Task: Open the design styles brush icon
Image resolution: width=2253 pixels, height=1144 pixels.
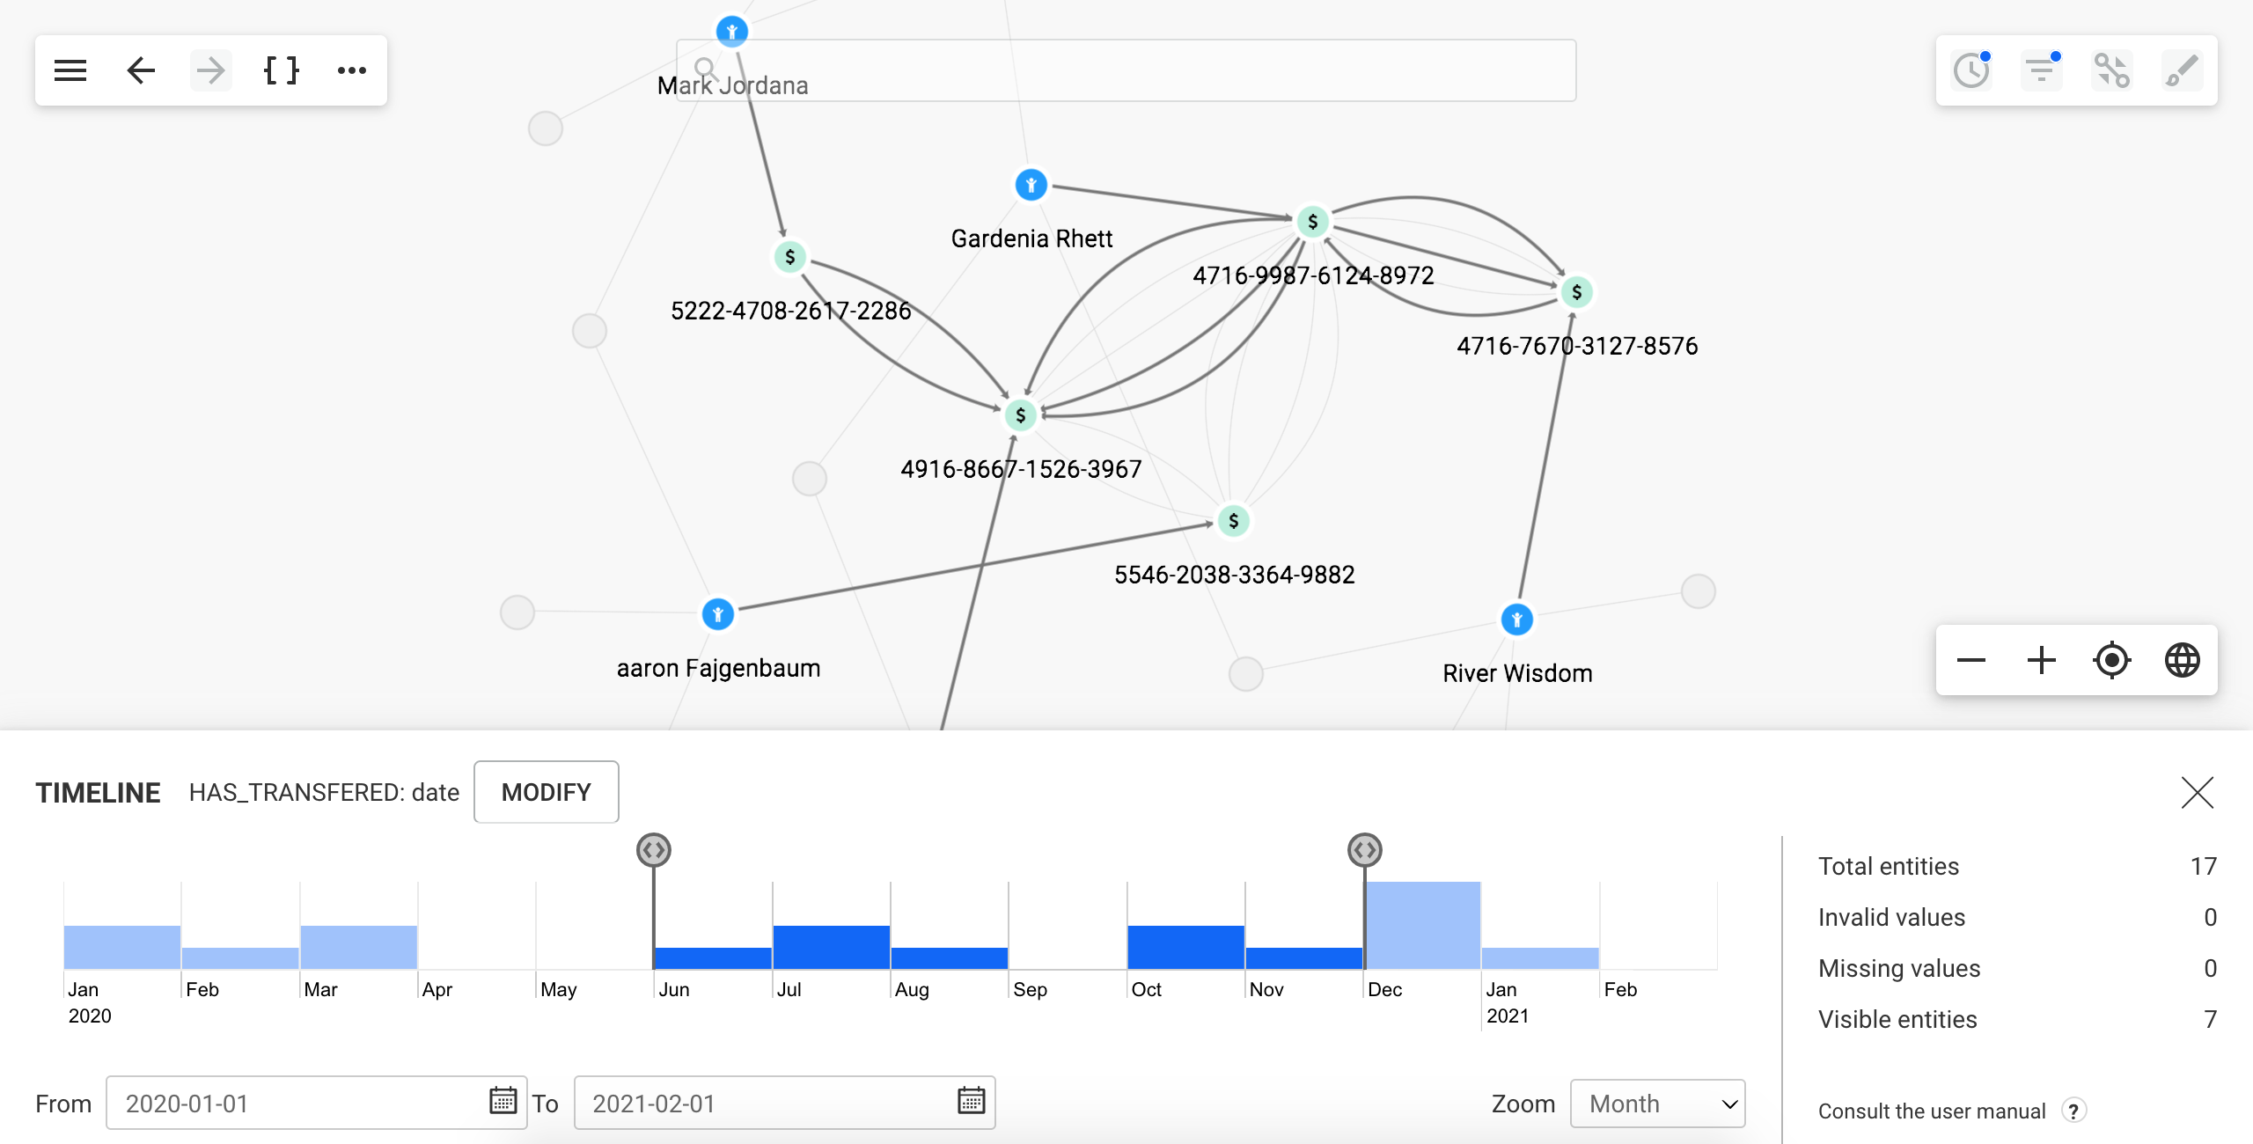Action: coord(2183,70)
